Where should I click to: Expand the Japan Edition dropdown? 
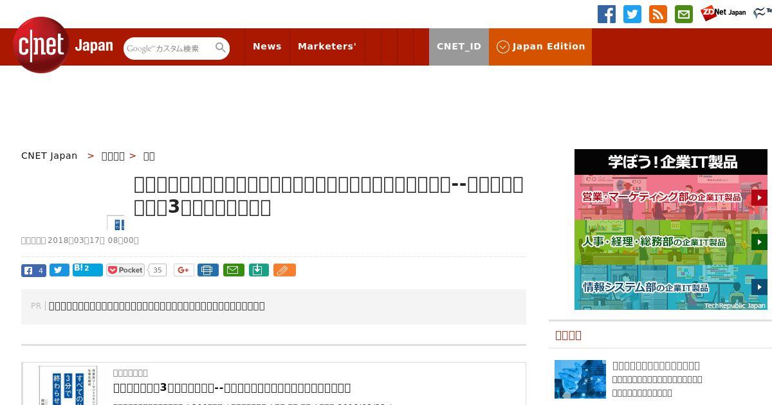tap(540, 46)
